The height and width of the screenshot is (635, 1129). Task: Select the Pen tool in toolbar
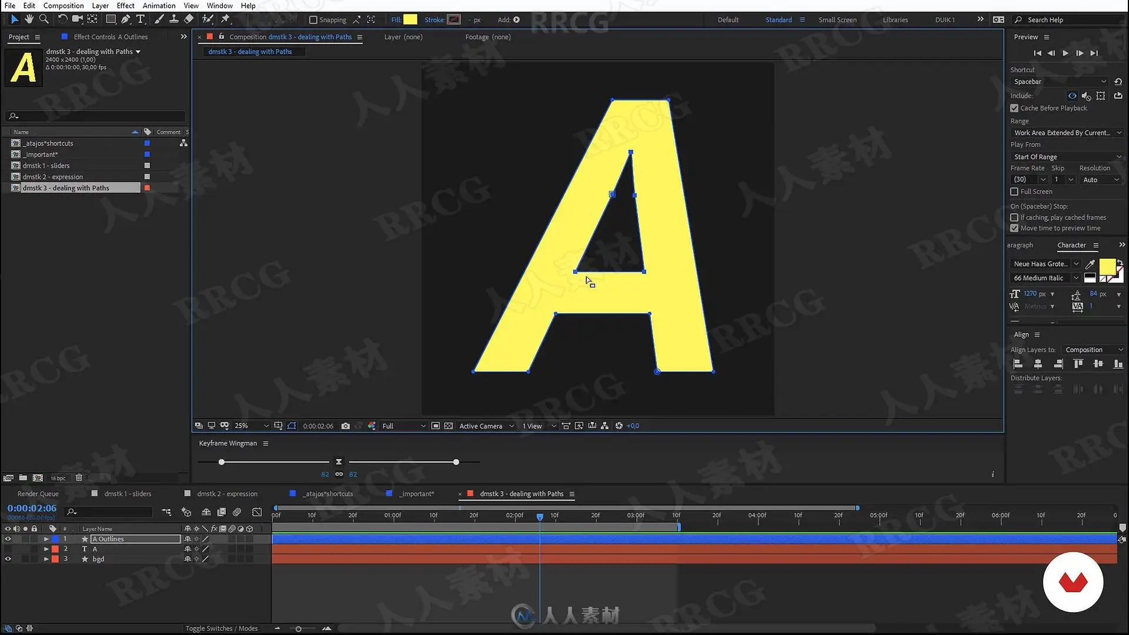(x=125, y=19)
